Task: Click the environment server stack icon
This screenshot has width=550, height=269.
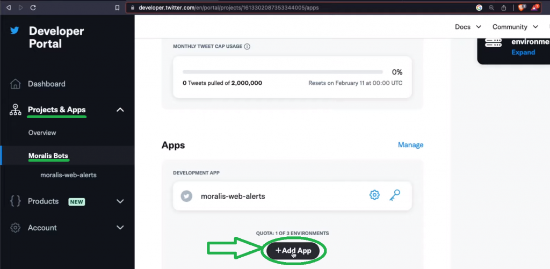Action: [494, 42]
